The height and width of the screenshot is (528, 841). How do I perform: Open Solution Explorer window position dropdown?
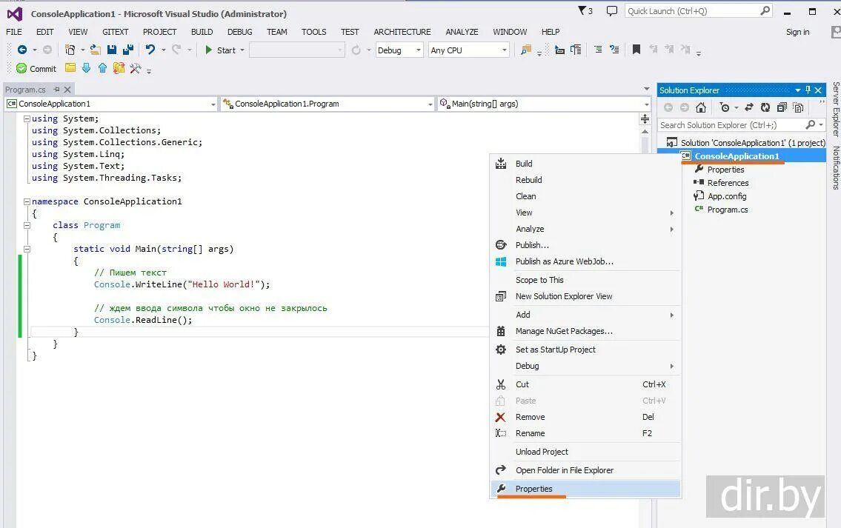(798, 90)
